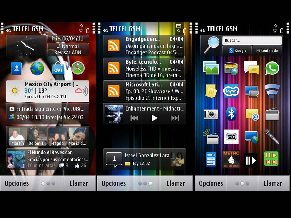This screenshot has height=218, width=291.
Task: Open the camera icon
Action: point(211,114)
